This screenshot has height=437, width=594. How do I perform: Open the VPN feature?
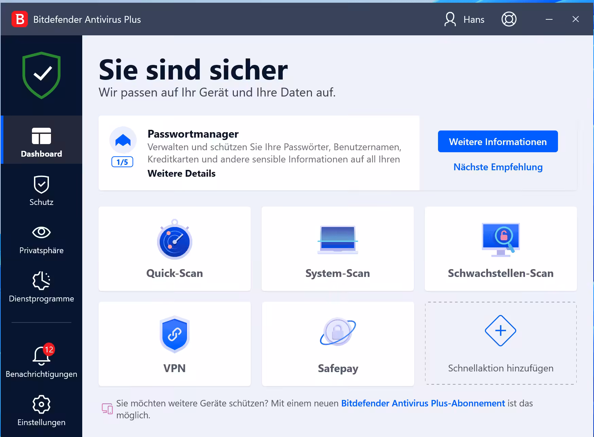[174, 344]
